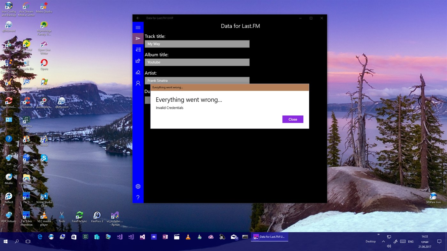Open the user account icon in sidebar

pyautogui.click(x=138, y=83)
